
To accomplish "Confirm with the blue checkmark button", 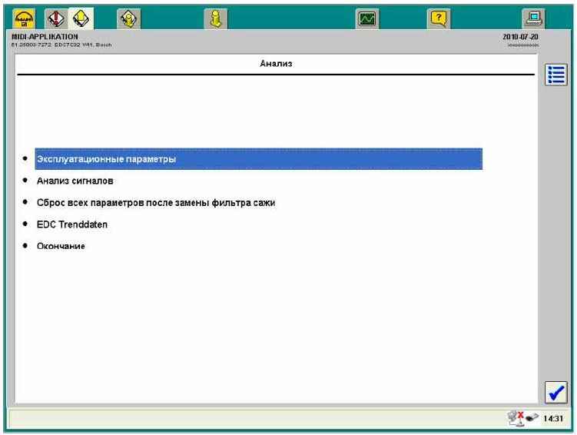I will pyautogui.click(x=555, y=392).
